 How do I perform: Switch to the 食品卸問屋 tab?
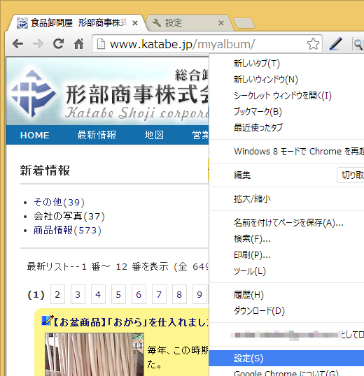pyautogui.click(x=76, y=23)
